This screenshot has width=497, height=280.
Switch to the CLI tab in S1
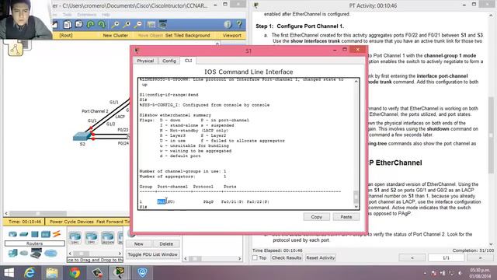tap(188, 61)
